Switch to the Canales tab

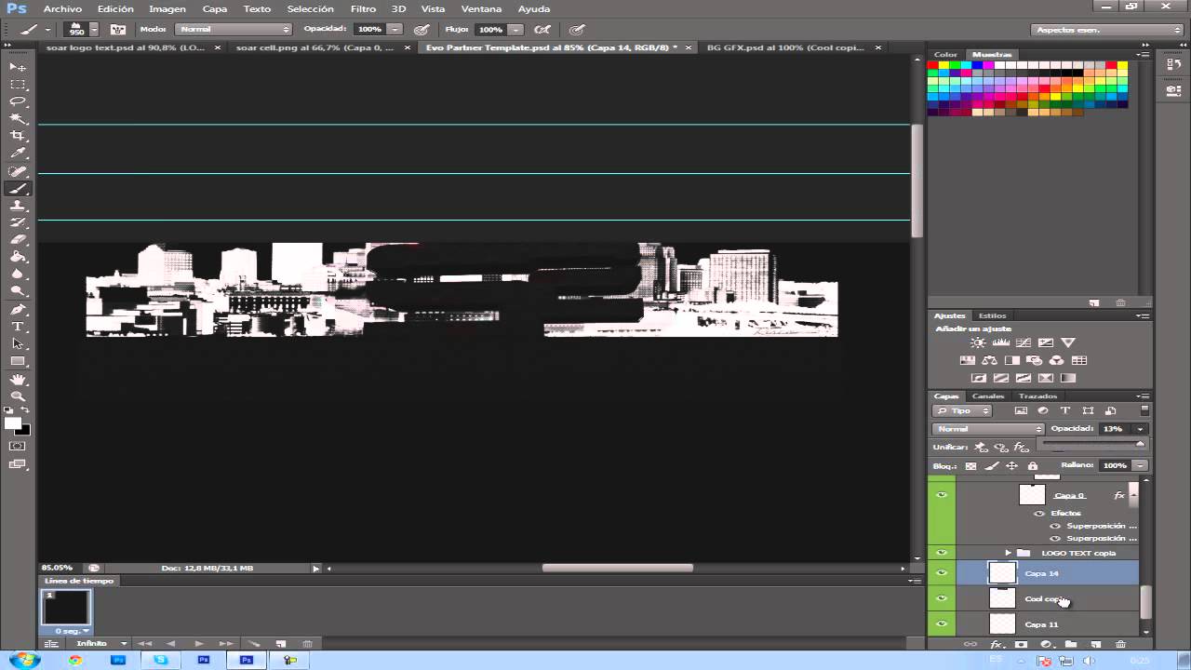[988, 396]
